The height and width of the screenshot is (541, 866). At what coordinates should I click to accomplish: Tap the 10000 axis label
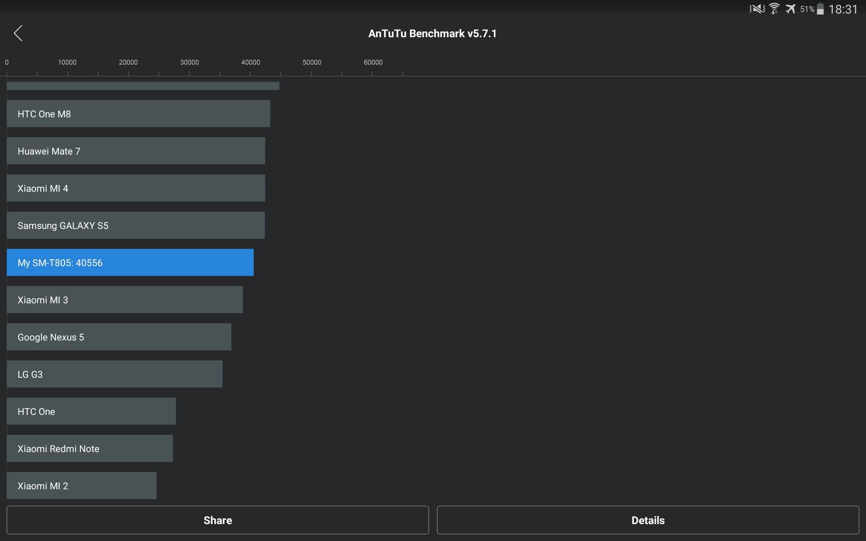pos(67,62)
